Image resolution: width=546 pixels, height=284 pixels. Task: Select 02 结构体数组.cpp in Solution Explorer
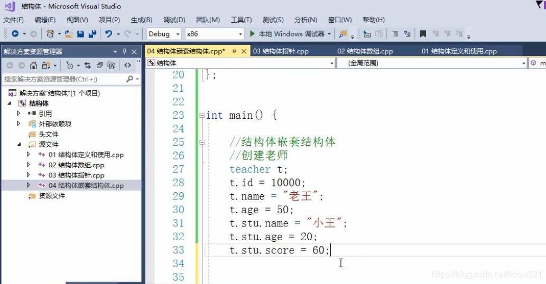click(x=76, y=165)
